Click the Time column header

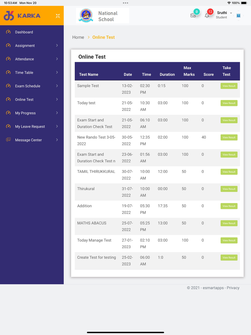point(146,74)
